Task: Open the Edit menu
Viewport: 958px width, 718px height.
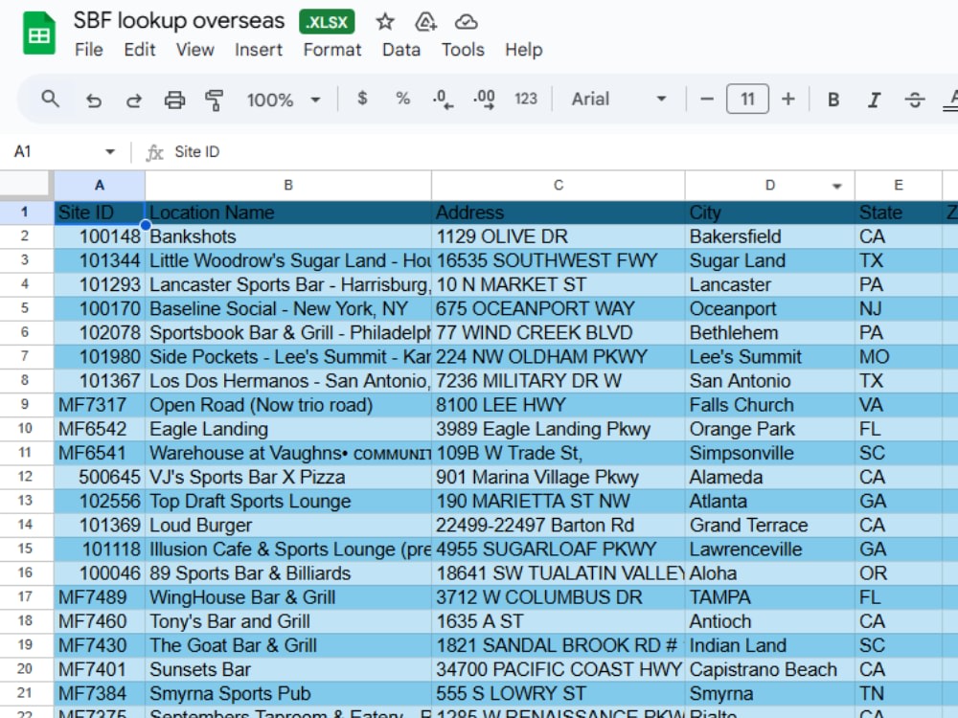Action: tap(139, 50)
